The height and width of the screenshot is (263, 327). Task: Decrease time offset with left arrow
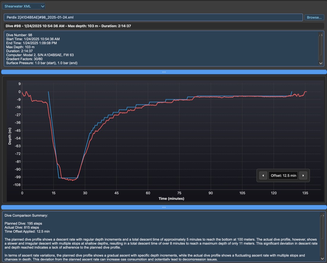pos(263,176)
